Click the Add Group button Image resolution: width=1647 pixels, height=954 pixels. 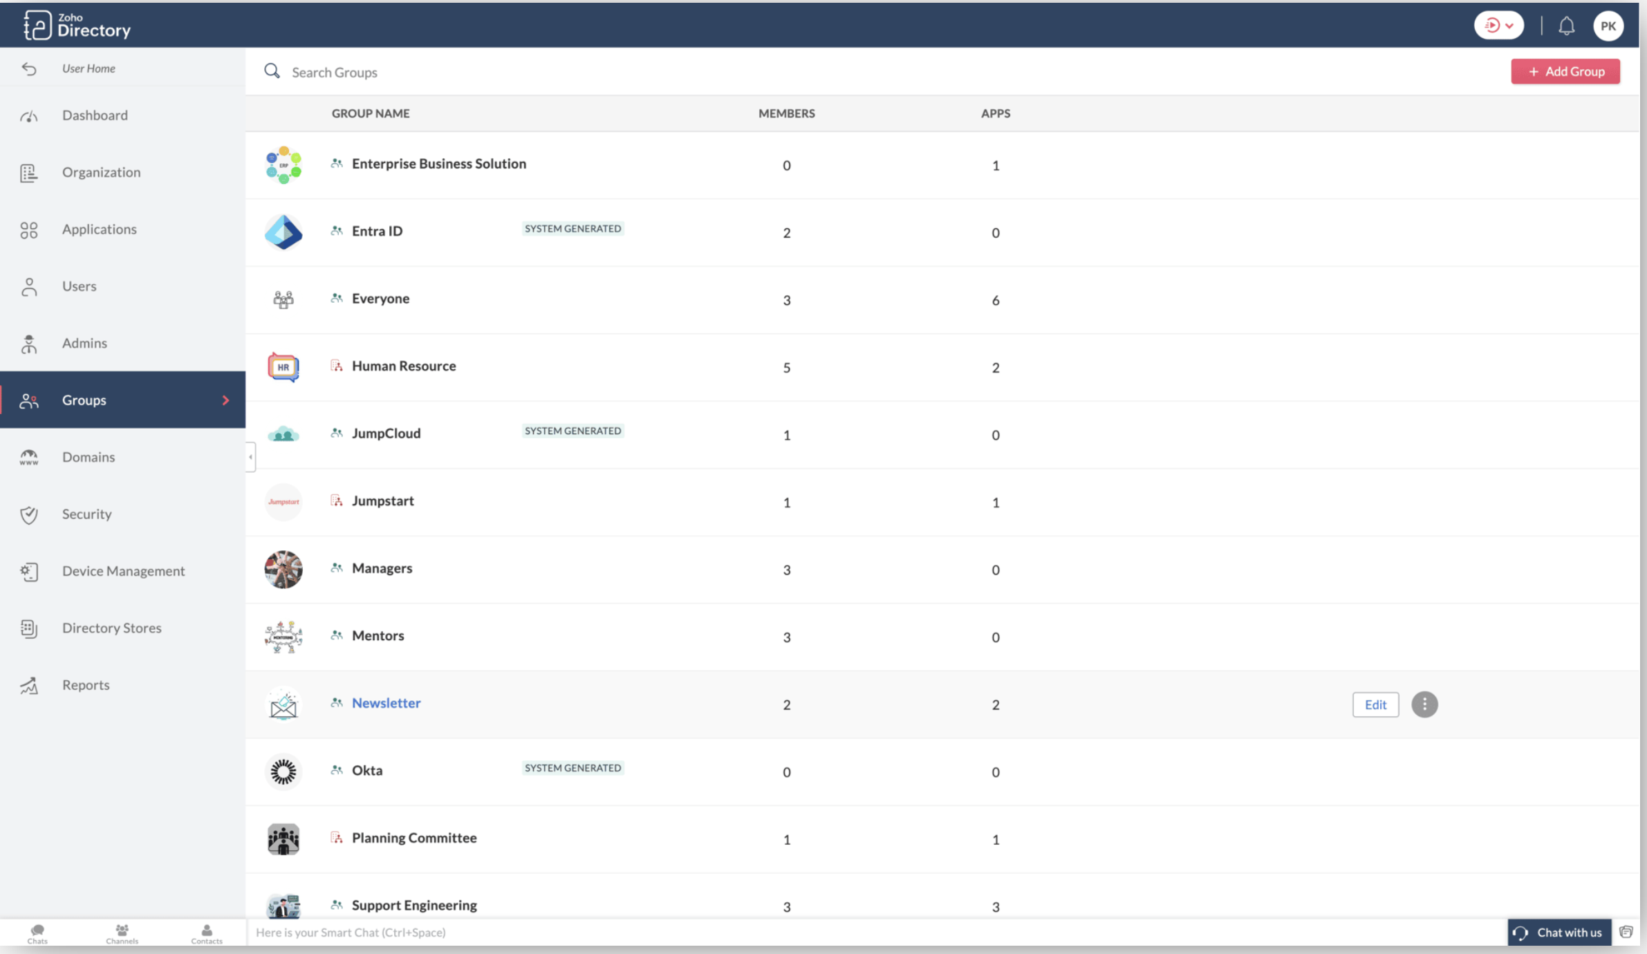pyautogui.click(x=1565, y=71)
